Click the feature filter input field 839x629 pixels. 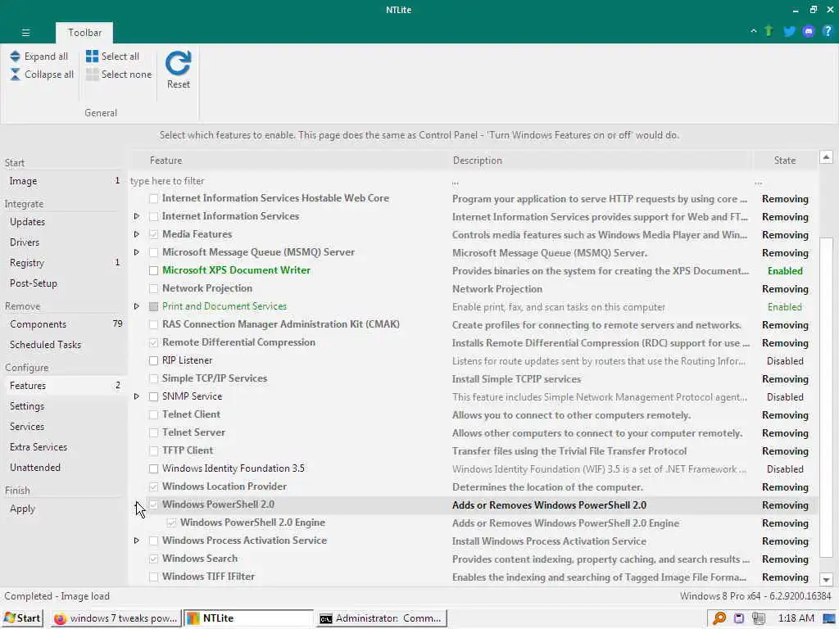tap(289, 181)
